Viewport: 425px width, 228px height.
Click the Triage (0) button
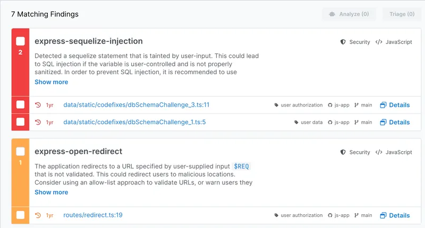coord(402,14)
